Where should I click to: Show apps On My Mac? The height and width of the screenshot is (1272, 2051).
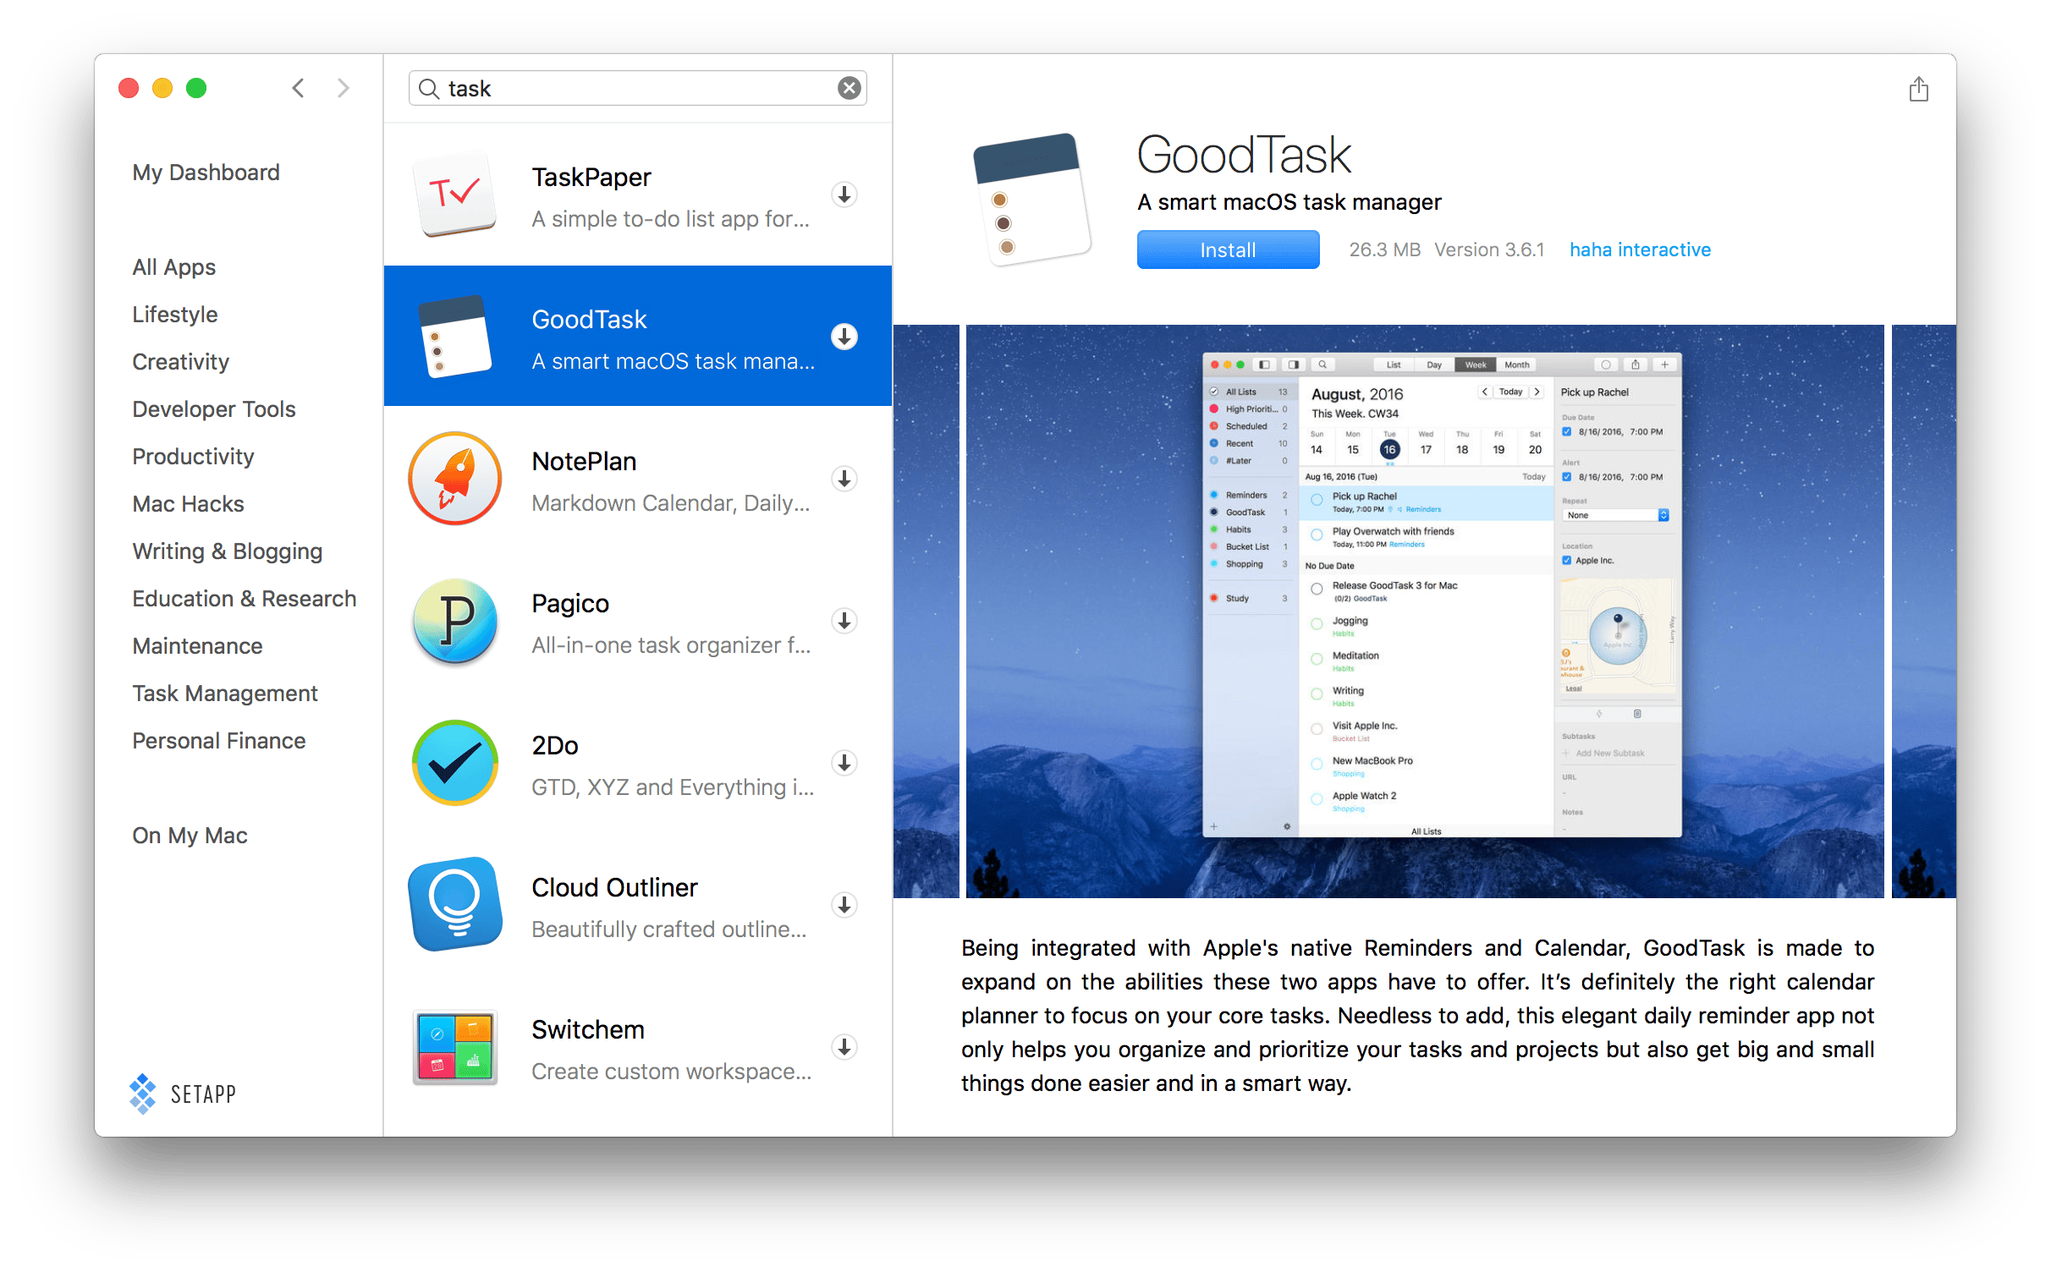190,836
